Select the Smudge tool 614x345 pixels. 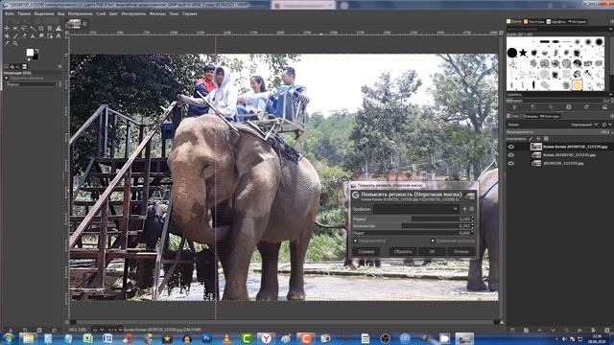pyautogui.click(x=41, y=36)
